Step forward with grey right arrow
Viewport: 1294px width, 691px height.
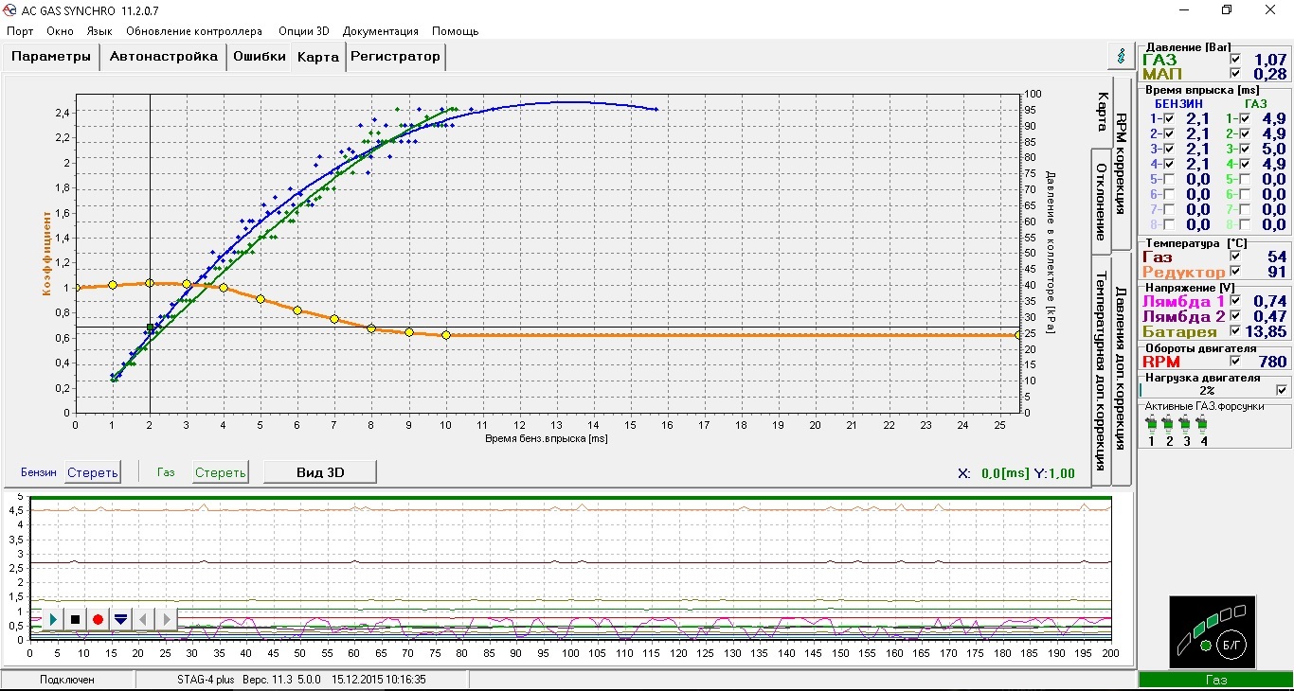pyautogui.click(x=167, y=619)
